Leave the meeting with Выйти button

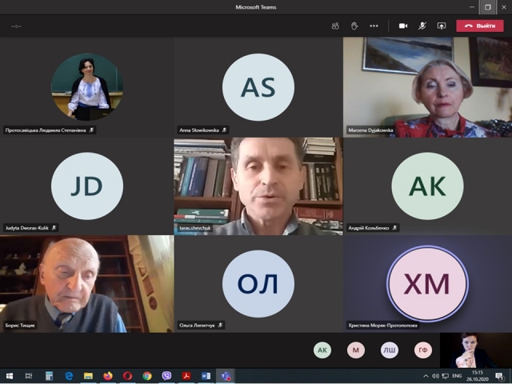pyautogui.click(x=480, y=26)
